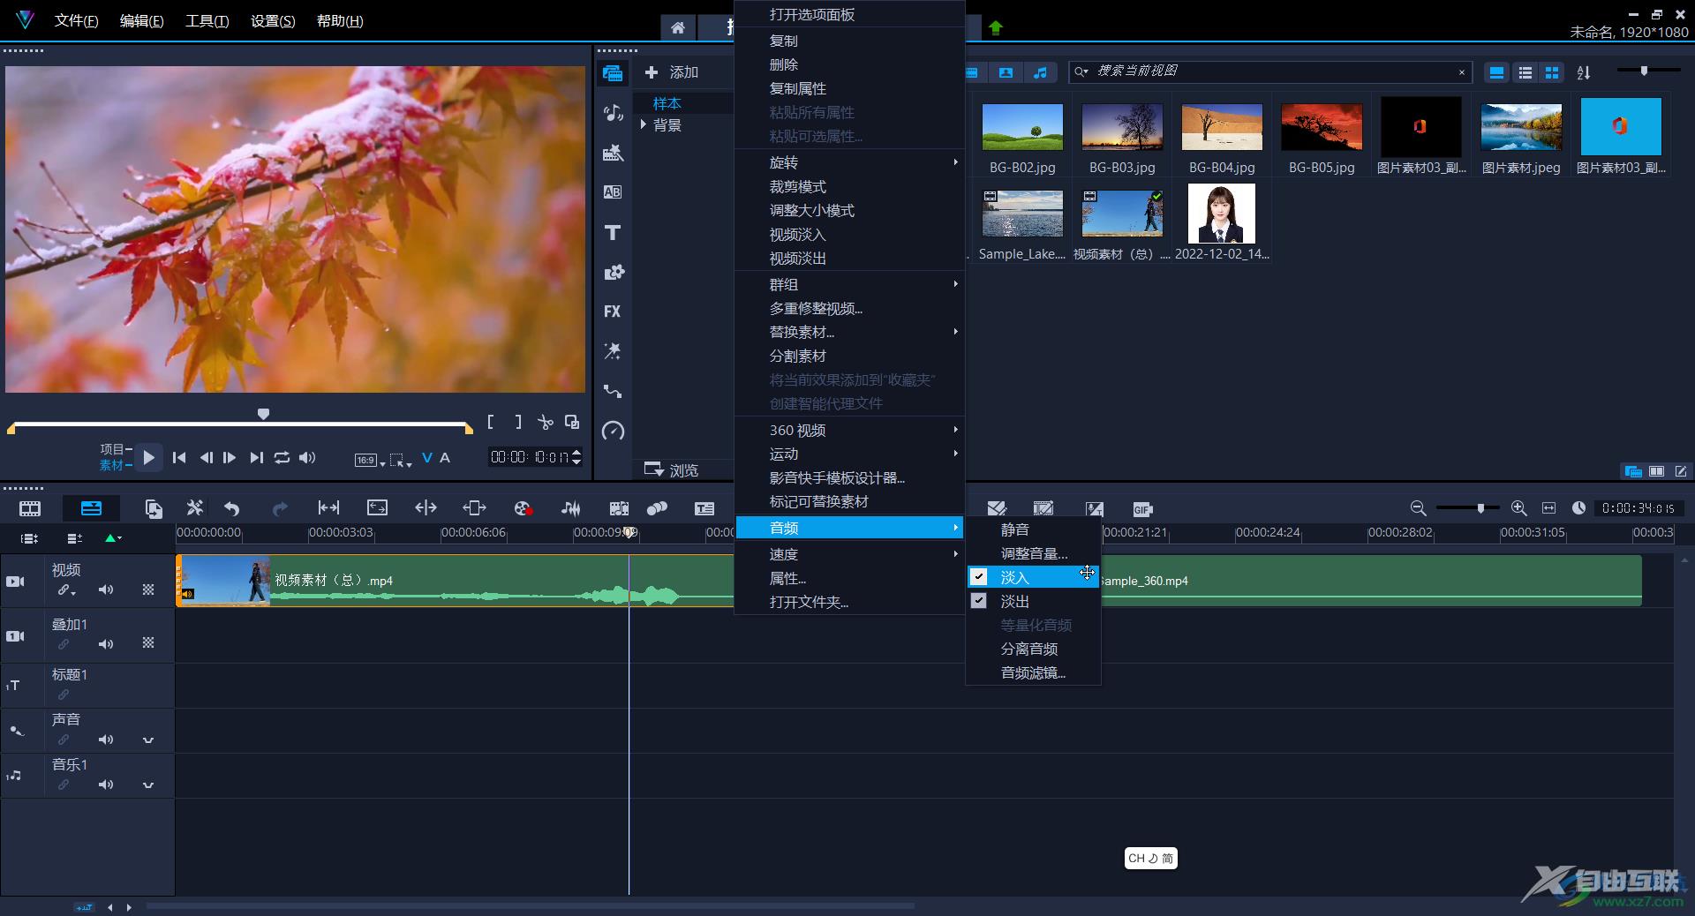
Task: Mute the 声音 voice track
Action: (106, 740)
